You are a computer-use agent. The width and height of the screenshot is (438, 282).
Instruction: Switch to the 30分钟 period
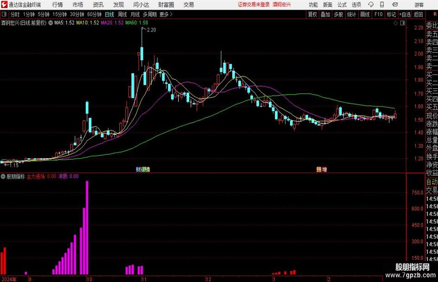(77, 14)
